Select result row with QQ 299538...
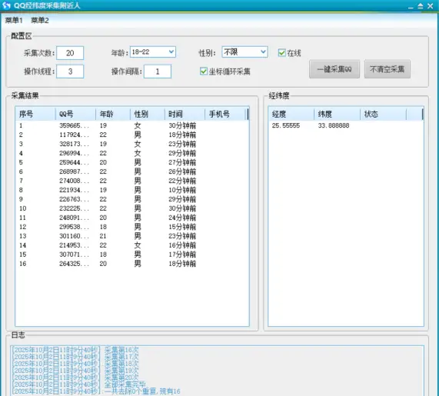Screen dimensions: 439x396 [132, 227]
